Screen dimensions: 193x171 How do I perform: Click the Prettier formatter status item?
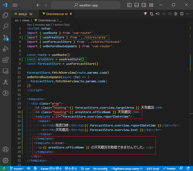pyautogui.click(x=169, y=168)
